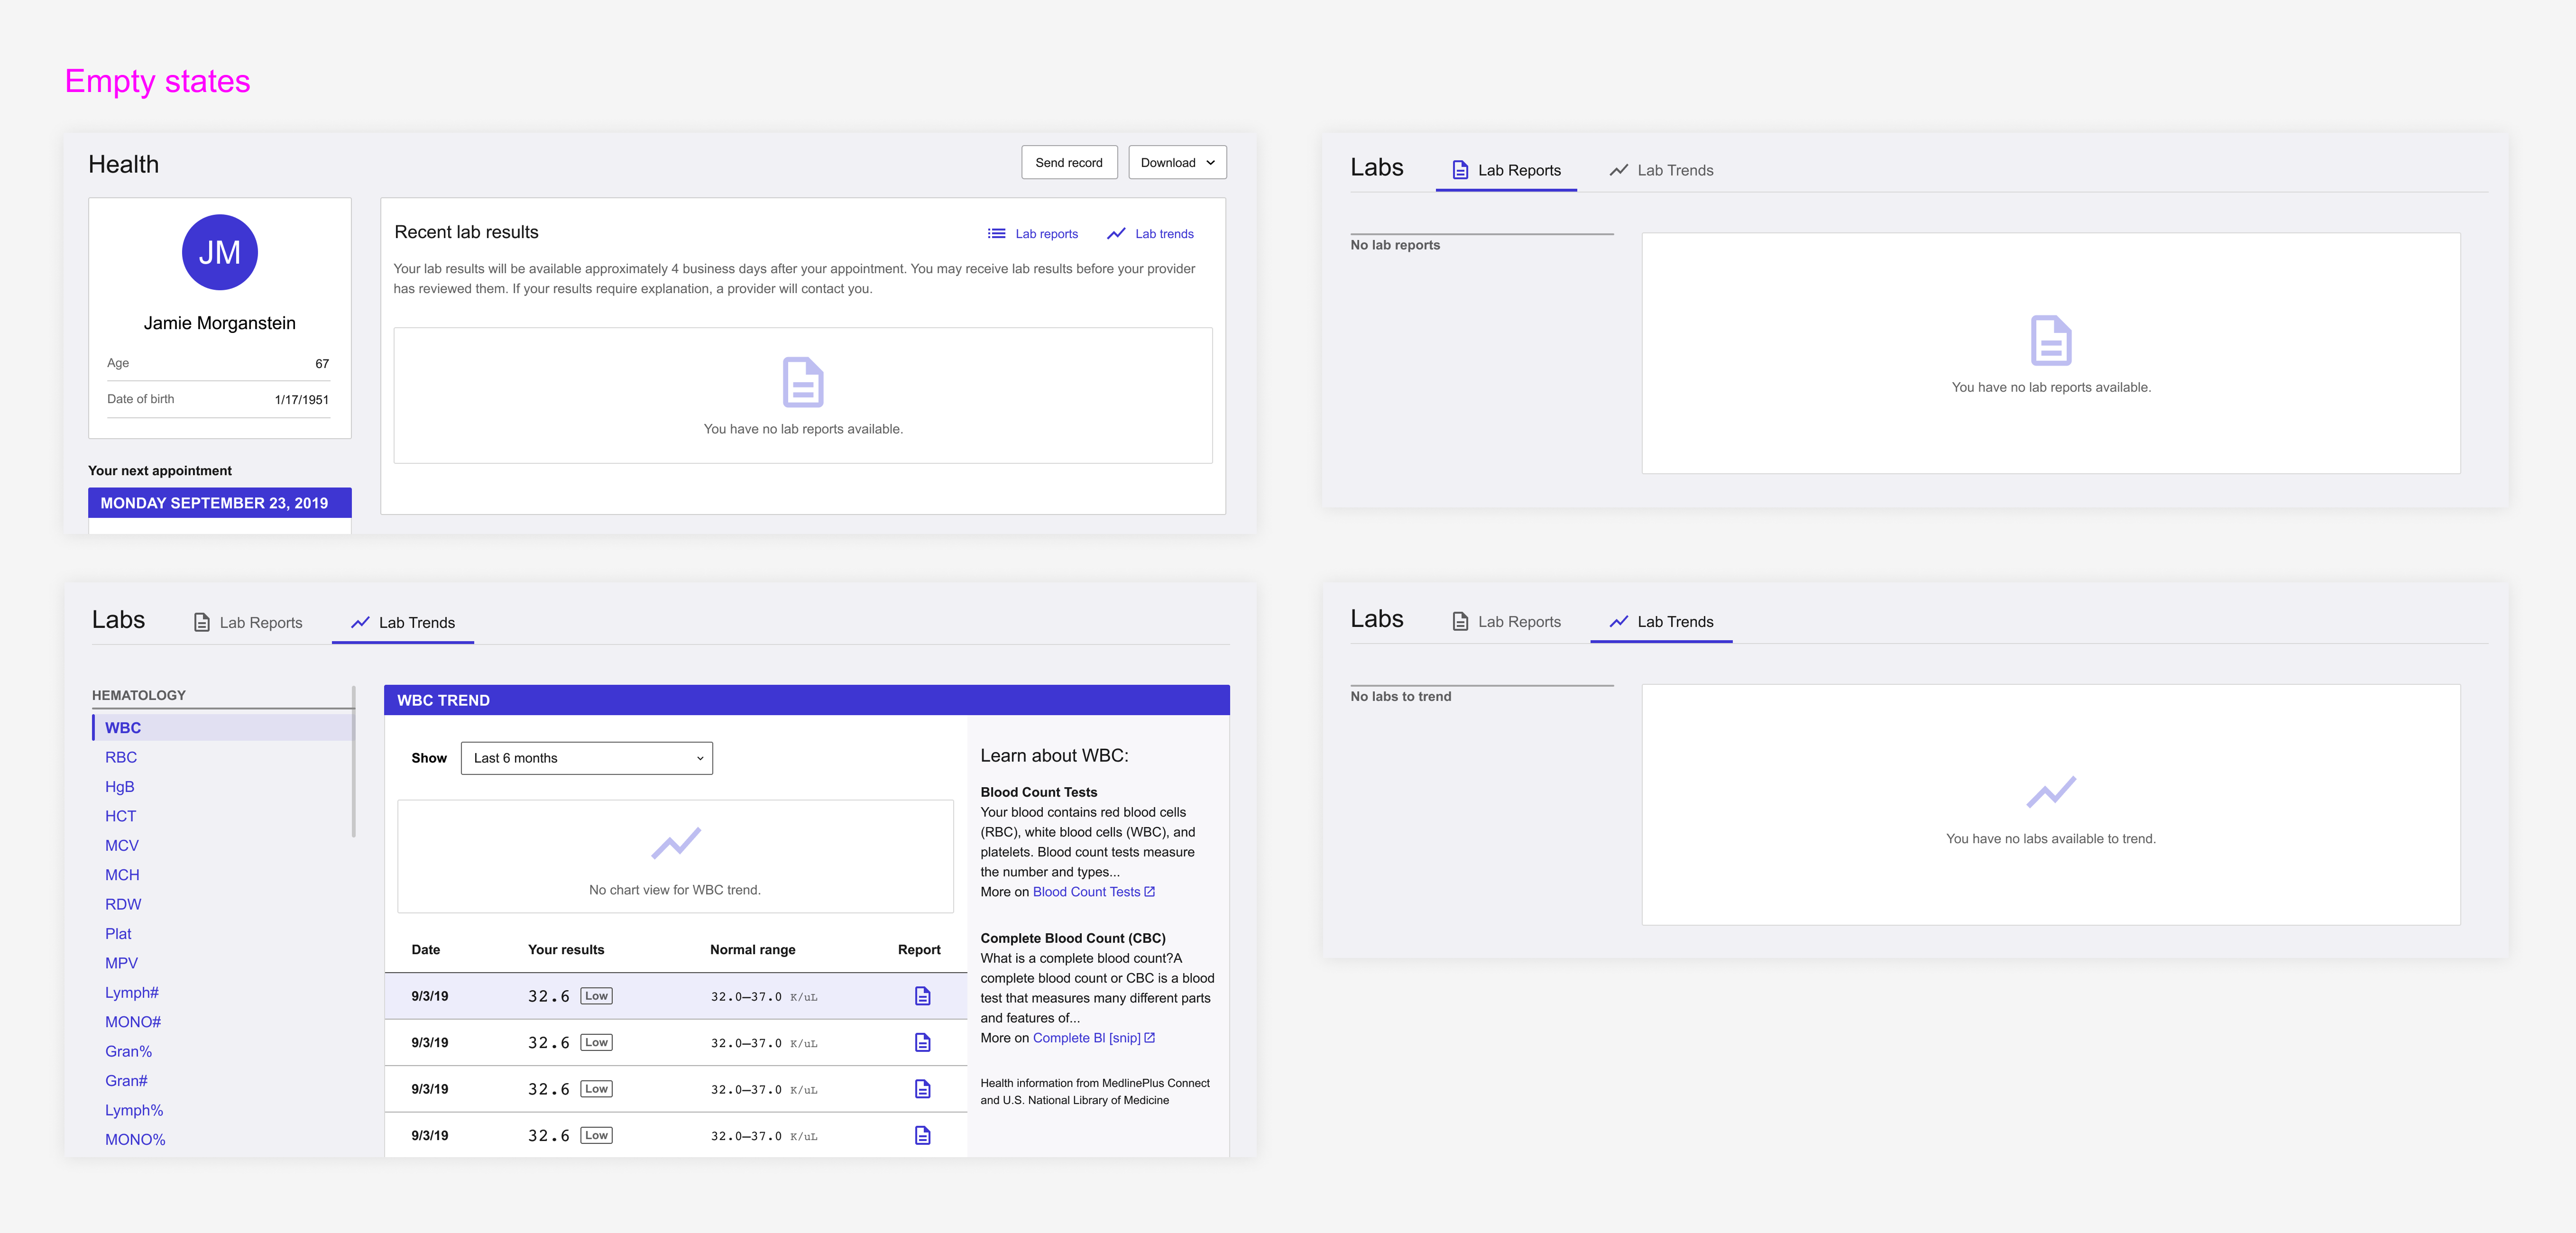Click the list icon beside Lab reports link
Image resolution: width=2576 pixels, height=1233 pixels.
(996, 234)
